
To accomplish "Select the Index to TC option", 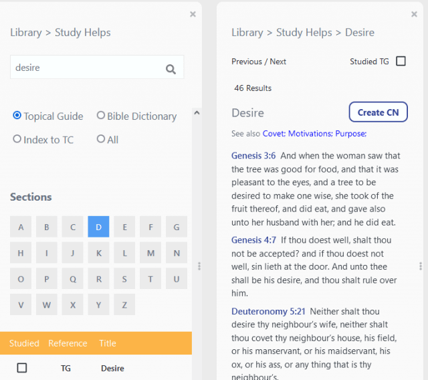I will (17, 139).
